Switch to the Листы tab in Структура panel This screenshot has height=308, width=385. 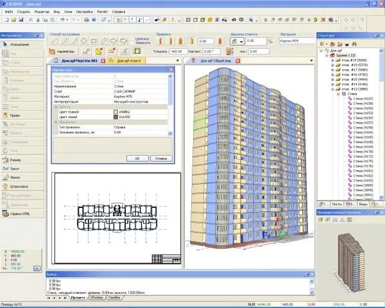coord(337,204)
